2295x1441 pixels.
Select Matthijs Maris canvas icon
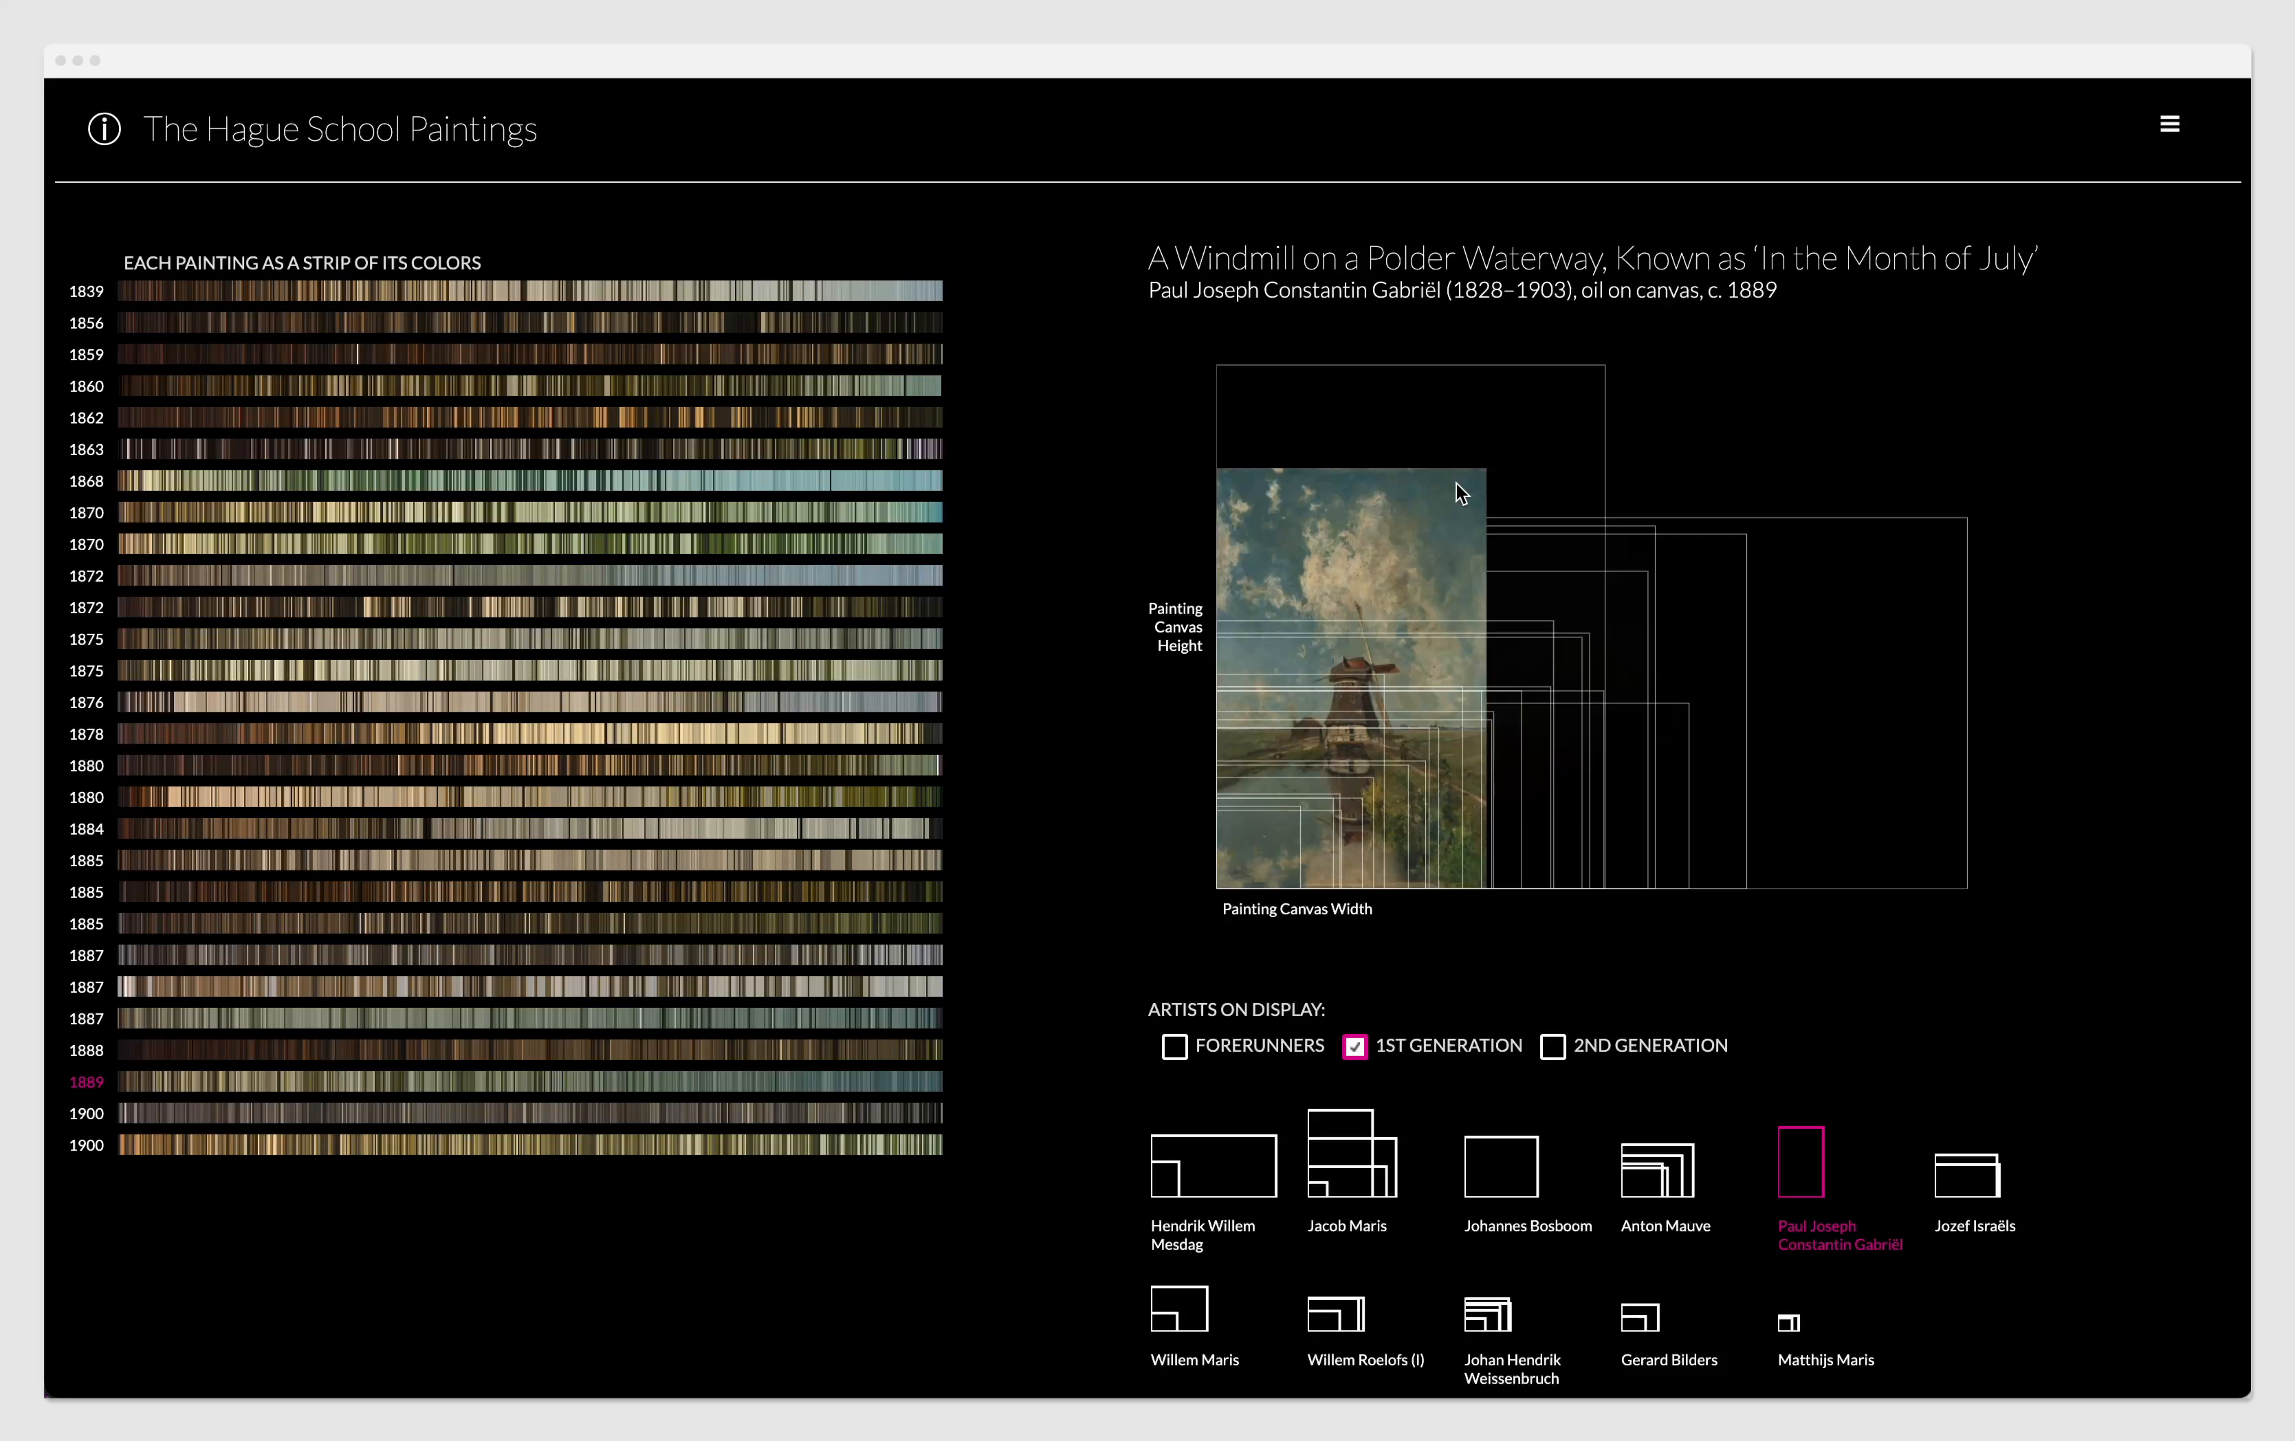1789,1323
